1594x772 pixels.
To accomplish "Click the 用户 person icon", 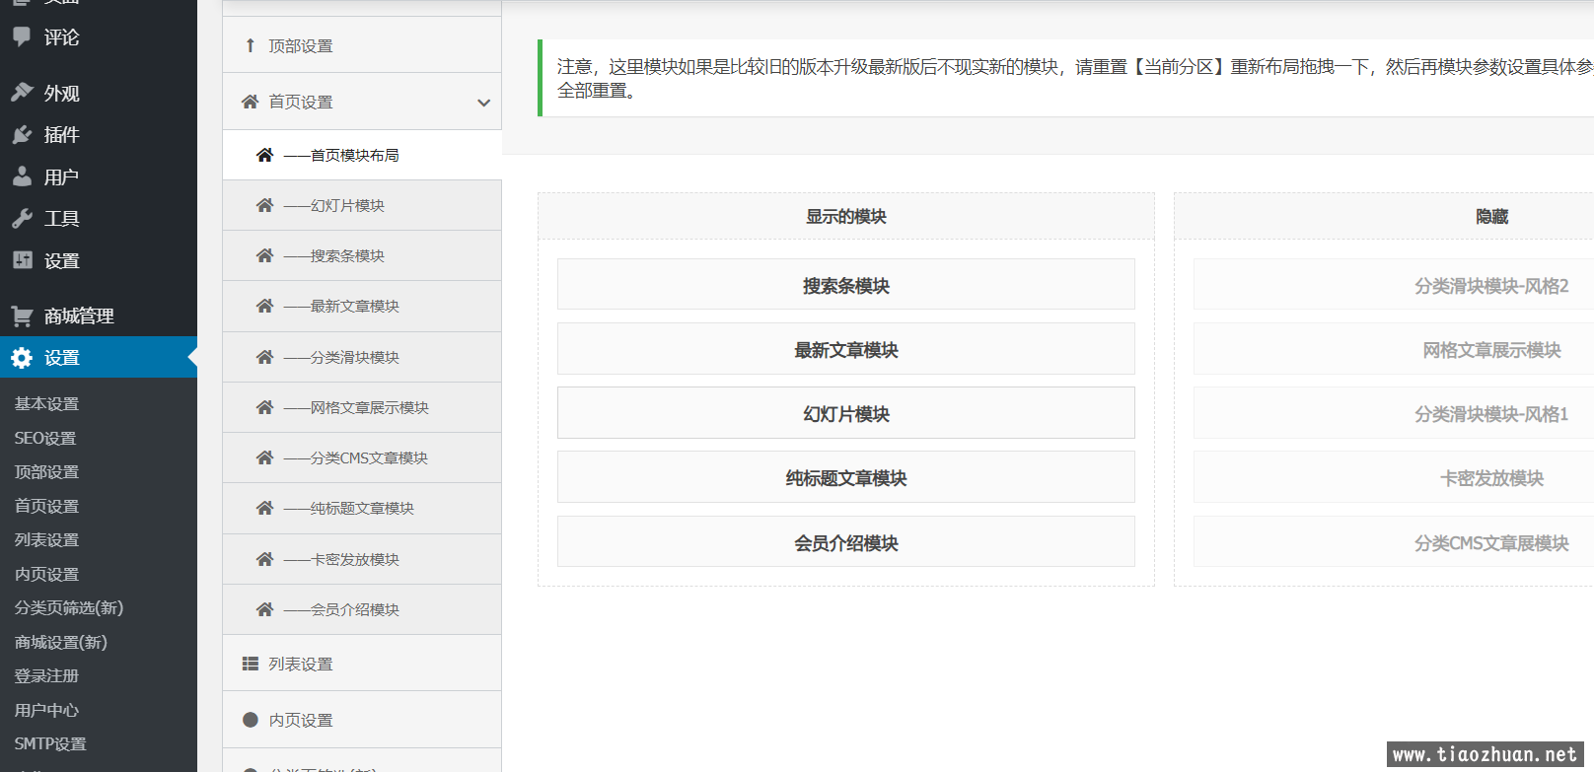I will [x=22, y=176].
